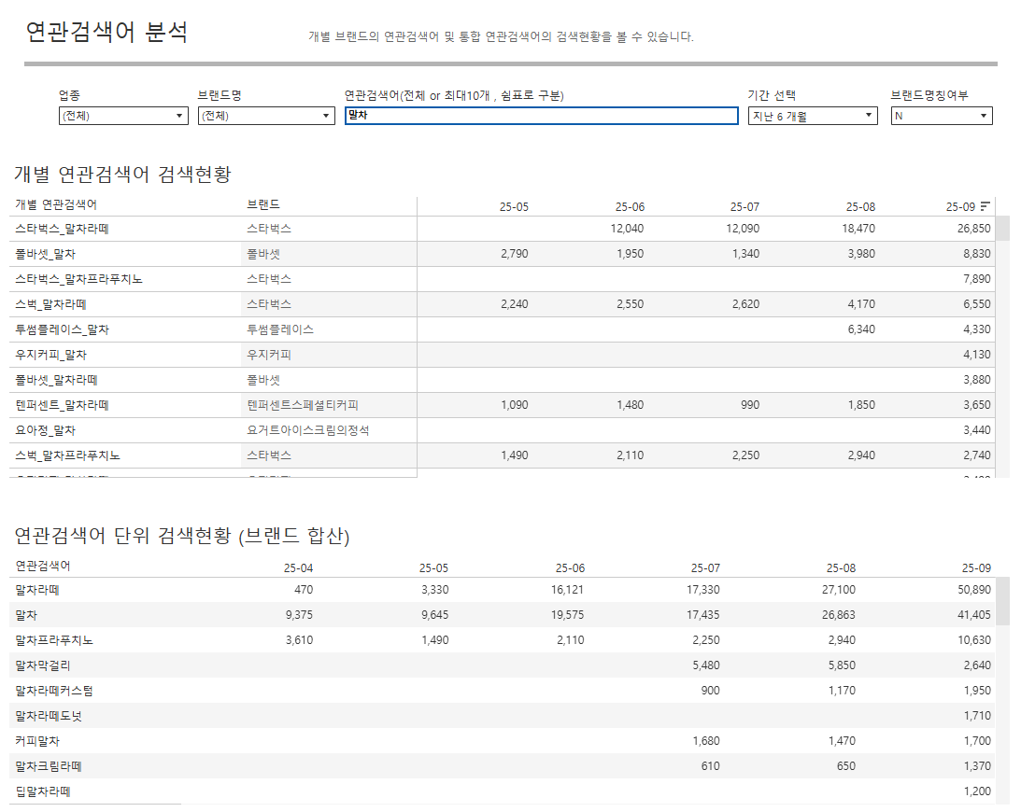Select the 폴바셋_말차 row label
This screenshot has height=812, width=1021.
pos(46,254)
